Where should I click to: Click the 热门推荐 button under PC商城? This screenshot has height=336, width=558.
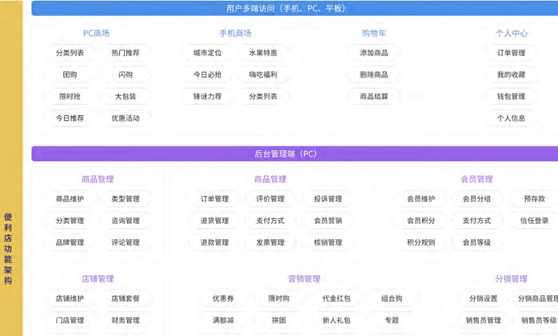pos(125,53)
